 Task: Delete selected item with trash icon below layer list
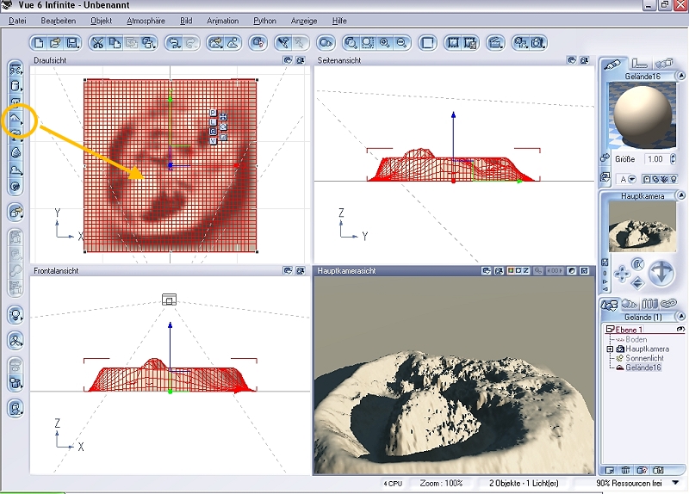pyautogui.click(x=626, y=470)
